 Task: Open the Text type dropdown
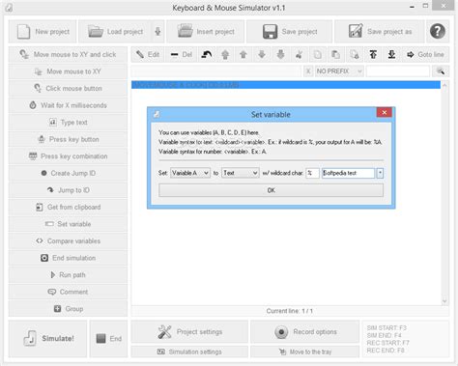241,173
